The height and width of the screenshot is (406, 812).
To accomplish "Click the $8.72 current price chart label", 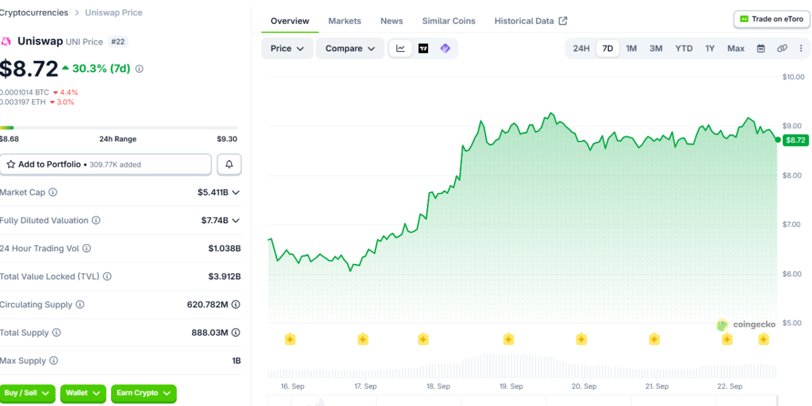I will pyautogui.click(x=796, y=140).
